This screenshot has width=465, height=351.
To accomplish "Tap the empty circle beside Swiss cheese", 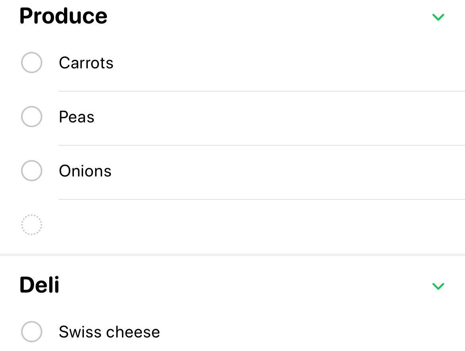I will pyautogui.click(x=31, y=332).
